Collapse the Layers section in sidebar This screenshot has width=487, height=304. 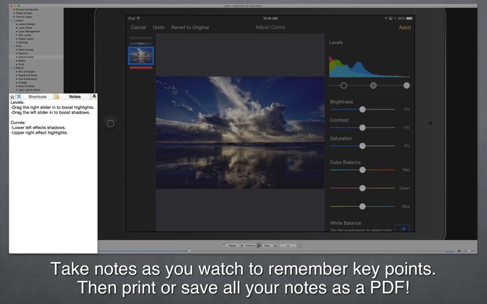click(x=11, y=20)
